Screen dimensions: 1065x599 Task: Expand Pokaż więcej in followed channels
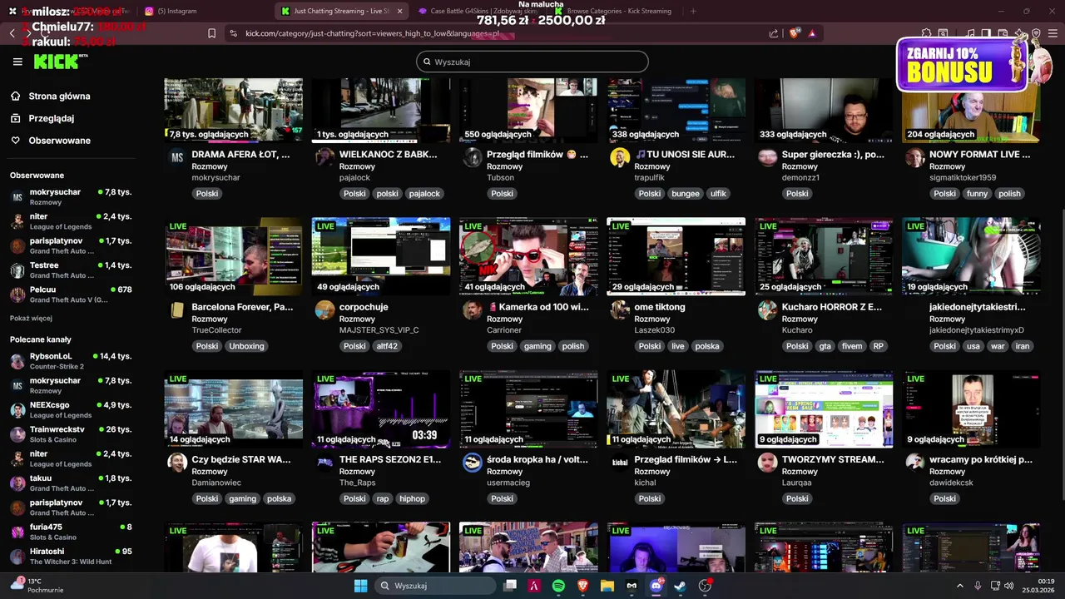click(x=31, y=318)
